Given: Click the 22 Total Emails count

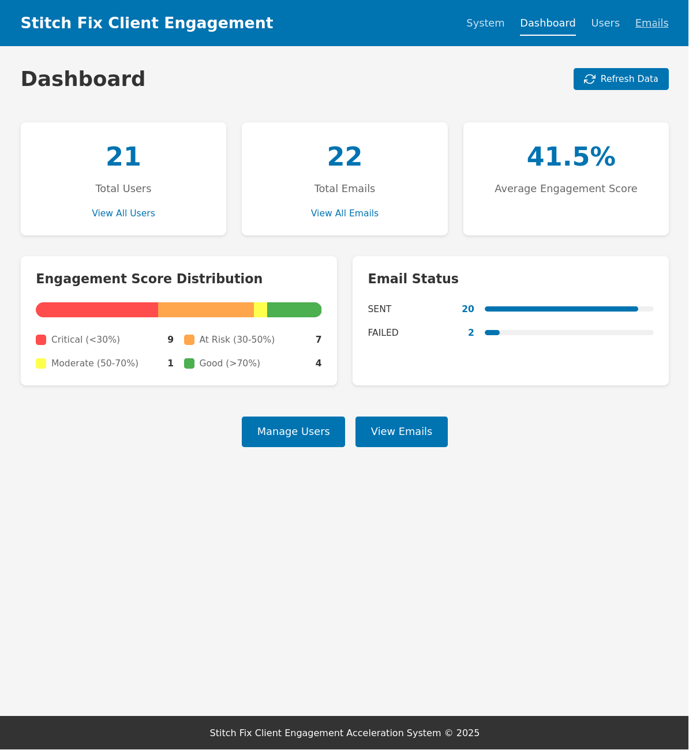Looking at the screenshot, I should [x=344, y=157].
